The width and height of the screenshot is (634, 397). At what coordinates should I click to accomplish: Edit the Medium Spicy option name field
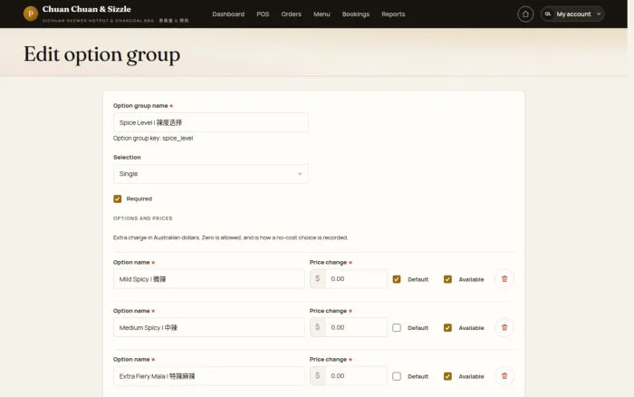tap(209, 328)
